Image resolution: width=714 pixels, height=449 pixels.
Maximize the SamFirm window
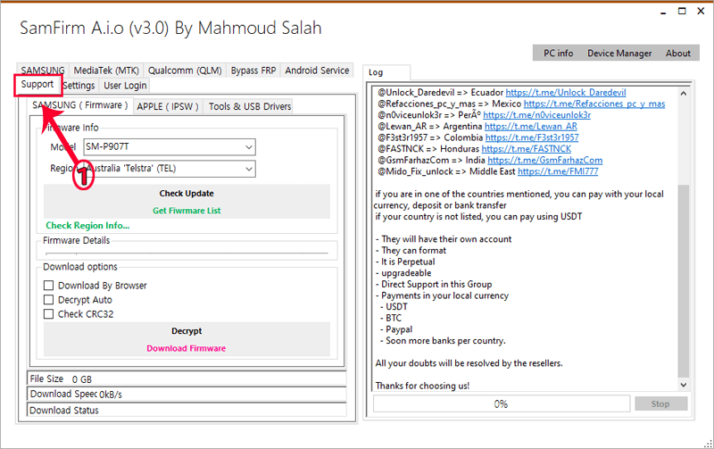682,12
